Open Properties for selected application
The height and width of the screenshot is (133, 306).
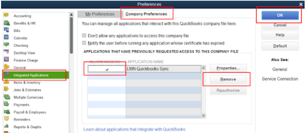(228, 68)
